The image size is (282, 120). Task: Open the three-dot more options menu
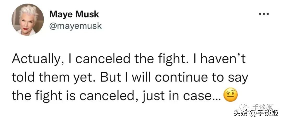[x=263, y=14]
